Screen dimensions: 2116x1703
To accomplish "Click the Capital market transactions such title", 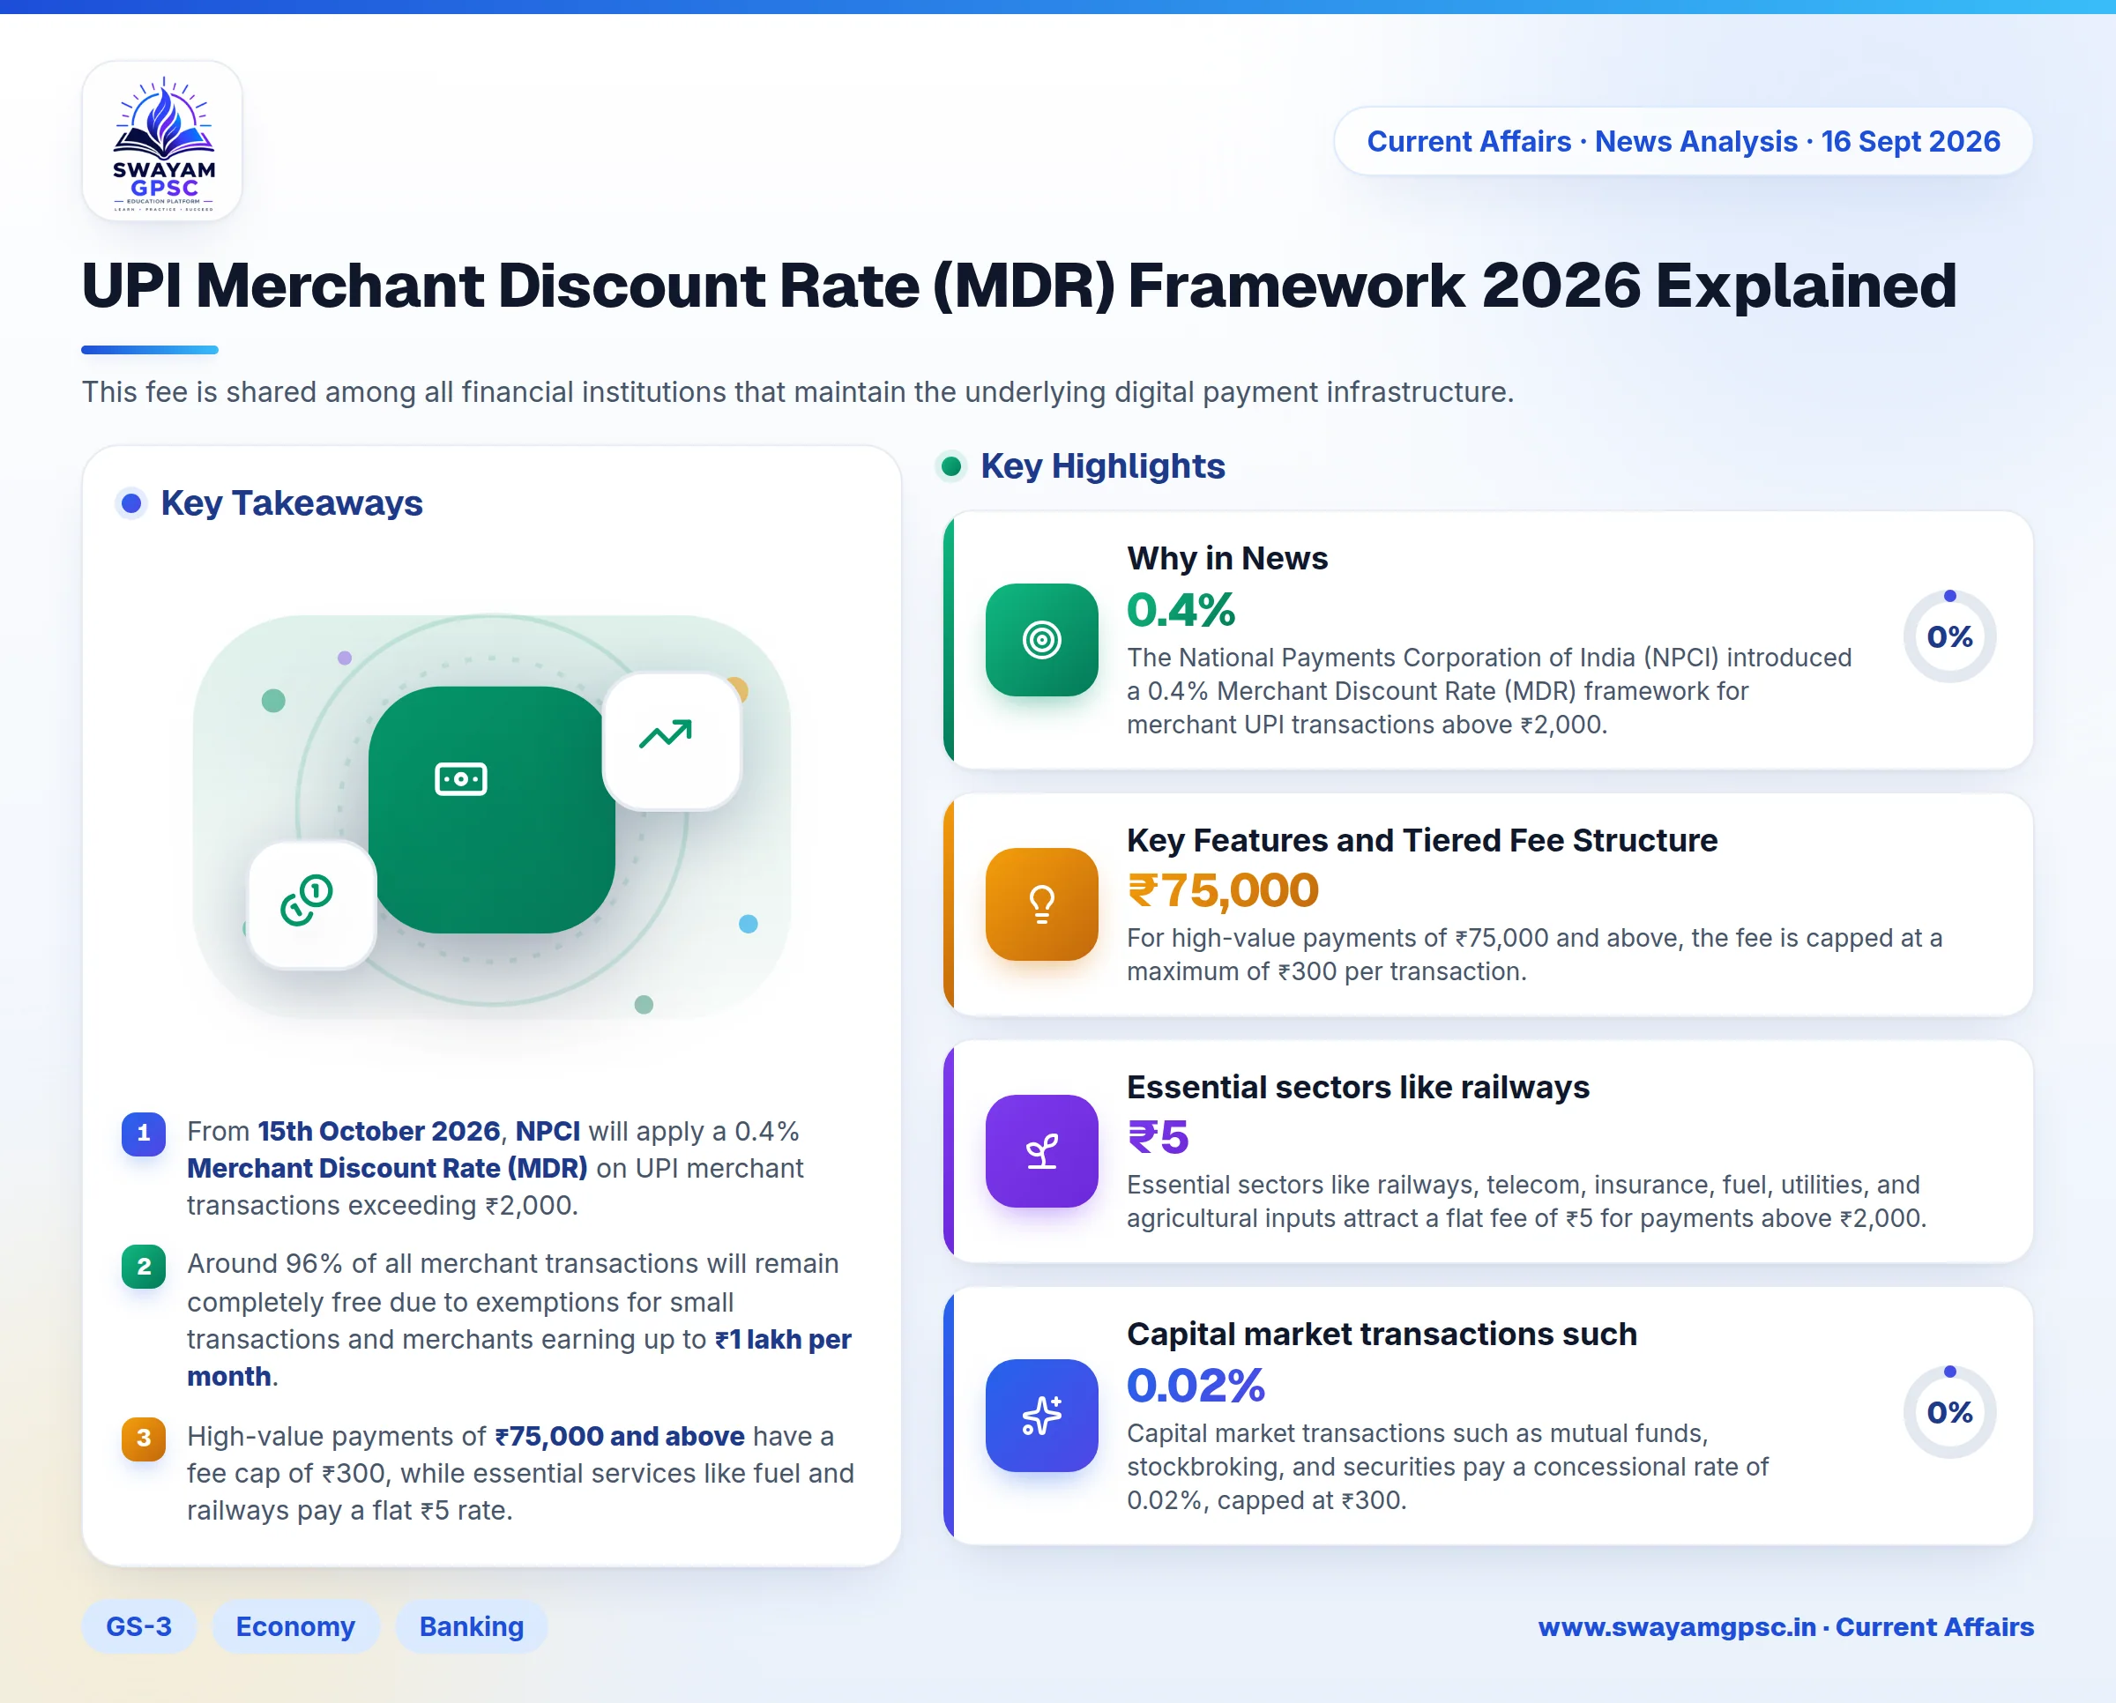I will coord(1382,1335).
